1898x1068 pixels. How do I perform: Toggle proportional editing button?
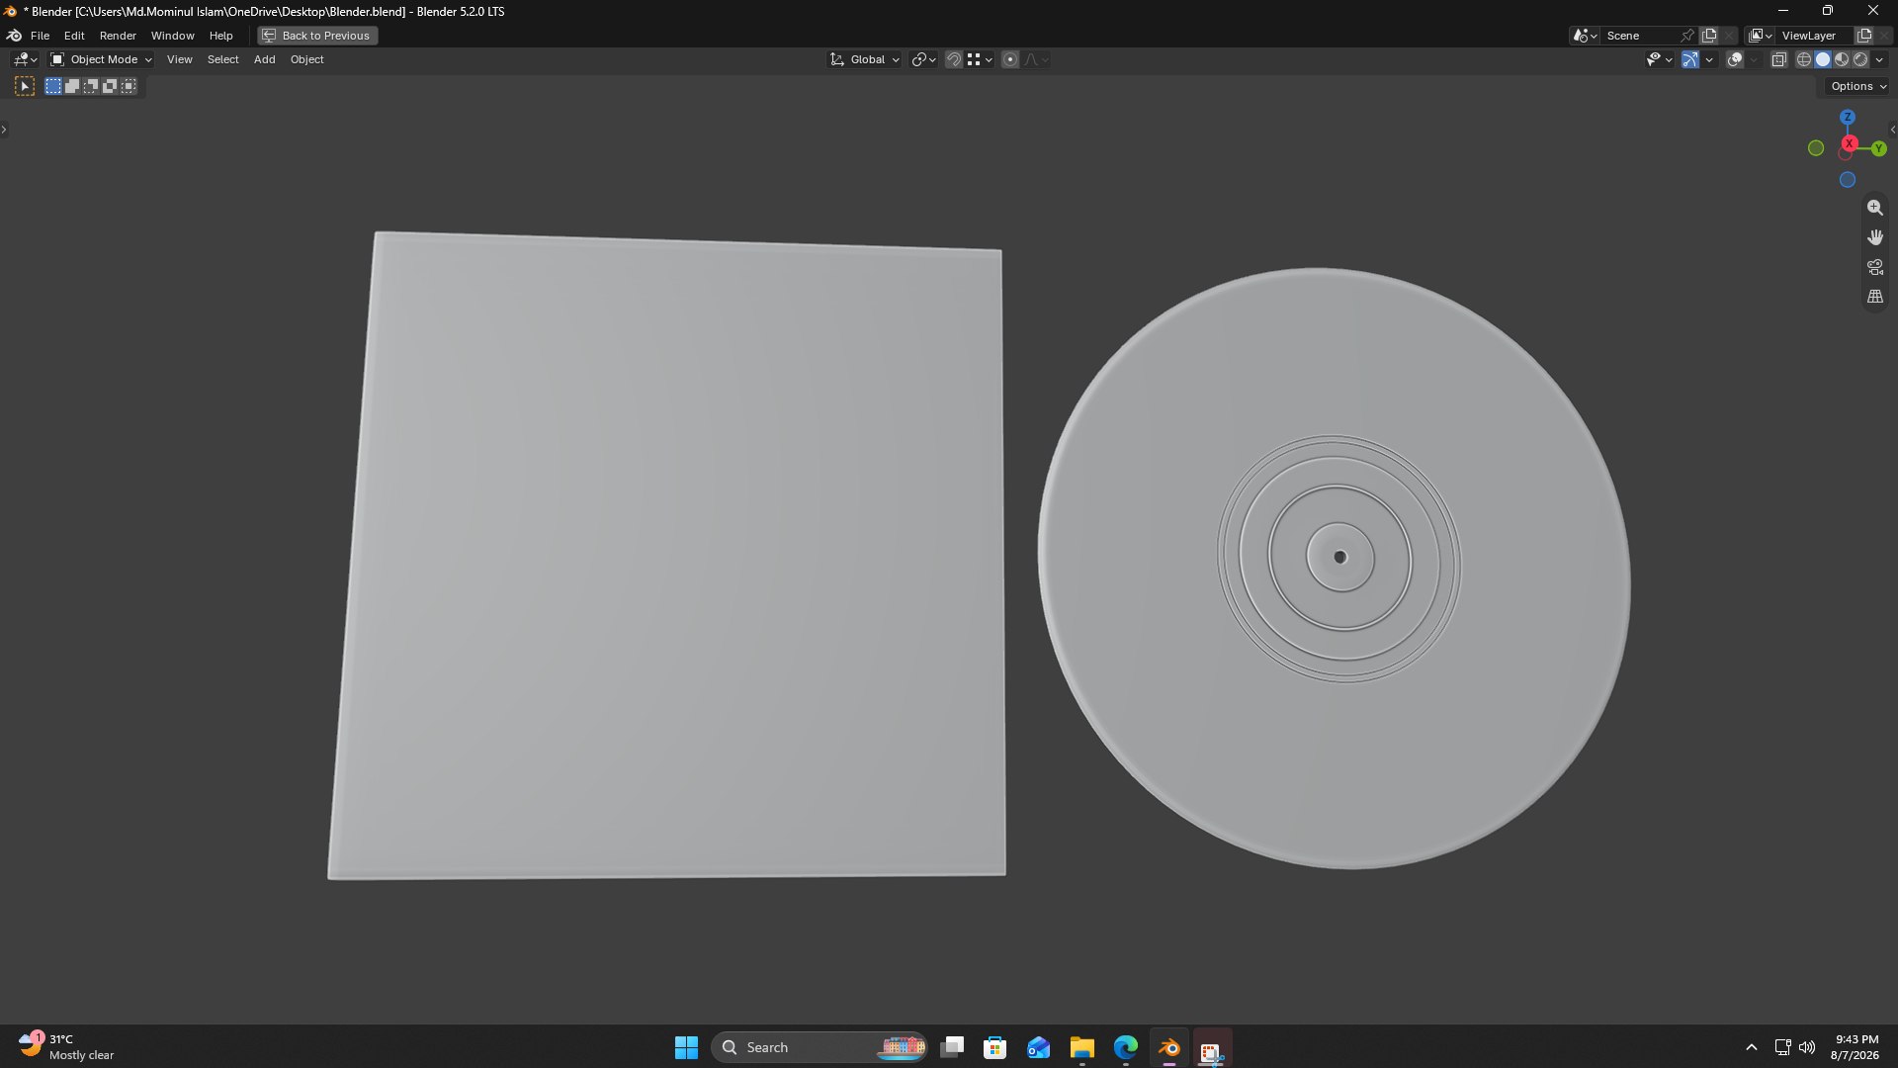coord(1010,60)
